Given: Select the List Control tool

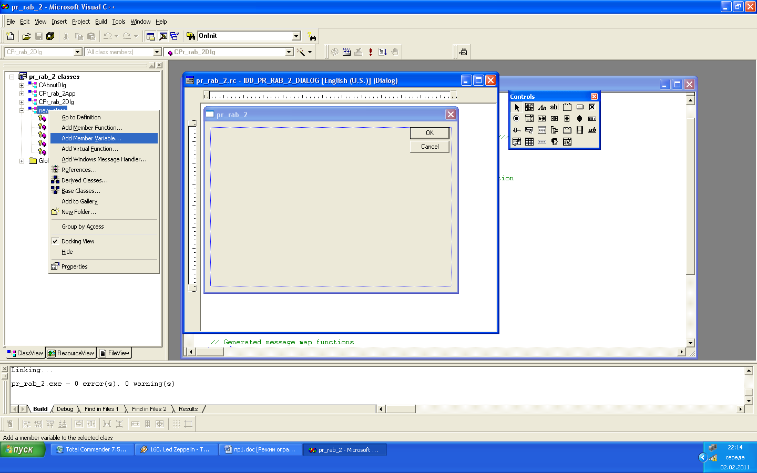Looking at the screenshot, I should (542, 130).
